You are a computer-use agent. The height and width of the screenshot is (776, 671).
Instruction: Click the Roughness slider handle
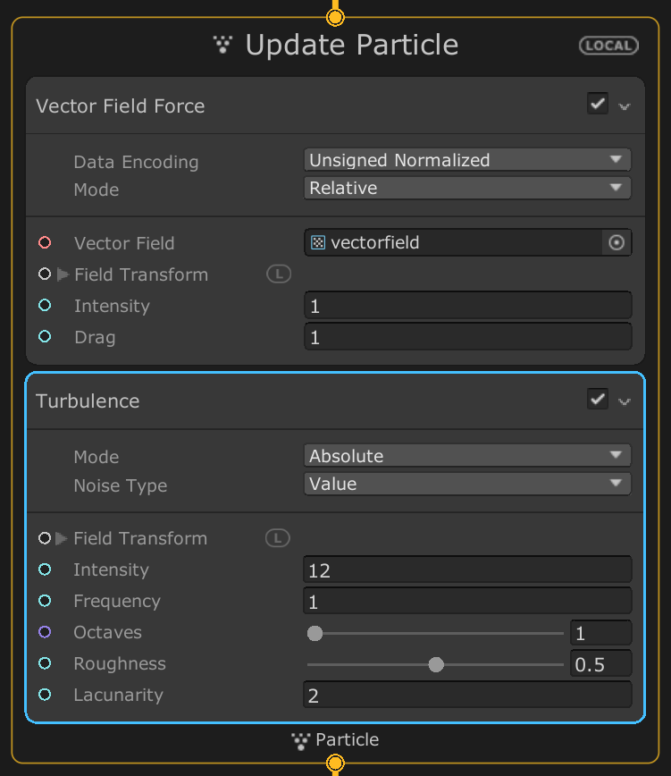click(x=436, y=664)
